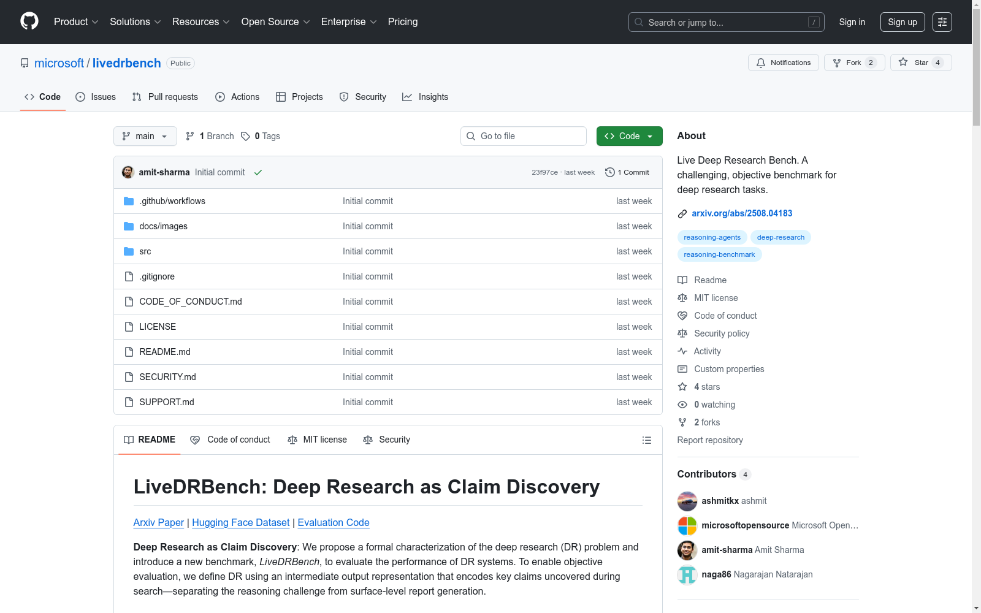The height and width of the screenshot is (613, 981).
Task: Click the eye icon beside watching
Action: click(682, 405)
